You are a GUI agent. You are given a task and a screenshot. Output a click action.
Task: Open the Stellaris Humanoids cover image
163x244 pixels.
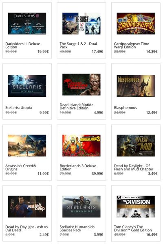click(81, 207)
